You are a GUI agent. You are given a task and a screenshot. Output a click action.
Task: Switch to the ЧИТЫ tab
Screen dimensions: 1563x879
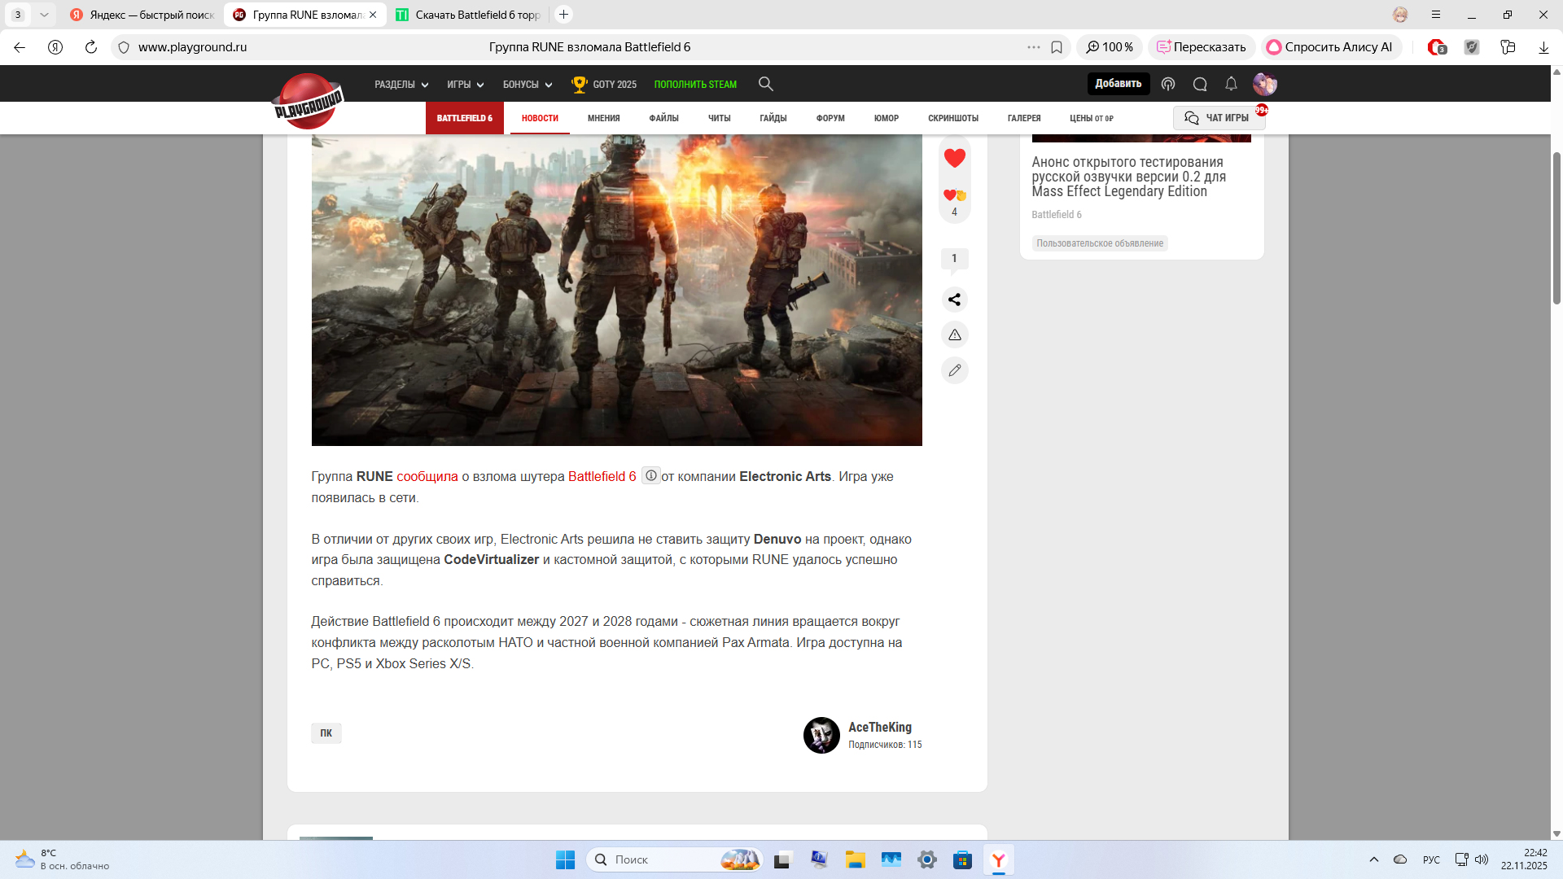[x=719, y=118]
